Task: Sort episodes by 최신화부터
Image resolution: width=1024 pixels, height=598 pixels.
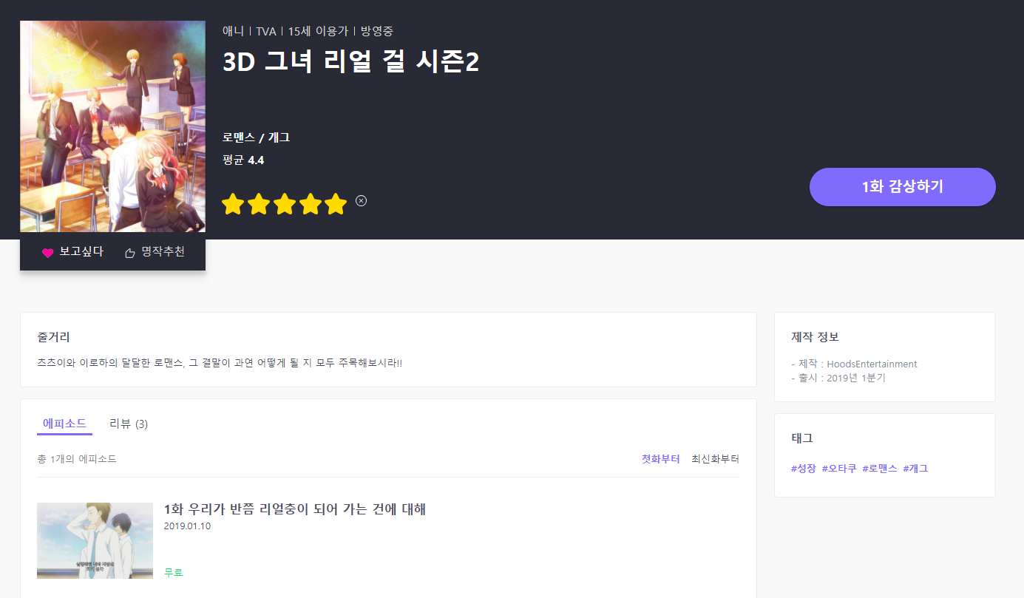Action: click(715, 459)
